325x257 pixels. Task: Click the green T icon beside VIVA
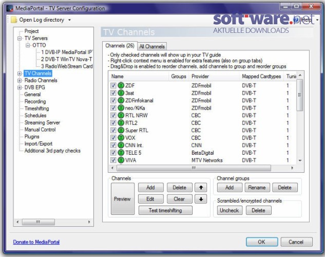tap(121, 160)
